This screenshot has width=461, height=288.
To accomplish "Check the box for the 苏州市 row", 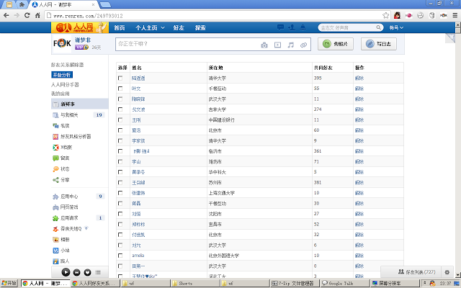I will [120, 182].
